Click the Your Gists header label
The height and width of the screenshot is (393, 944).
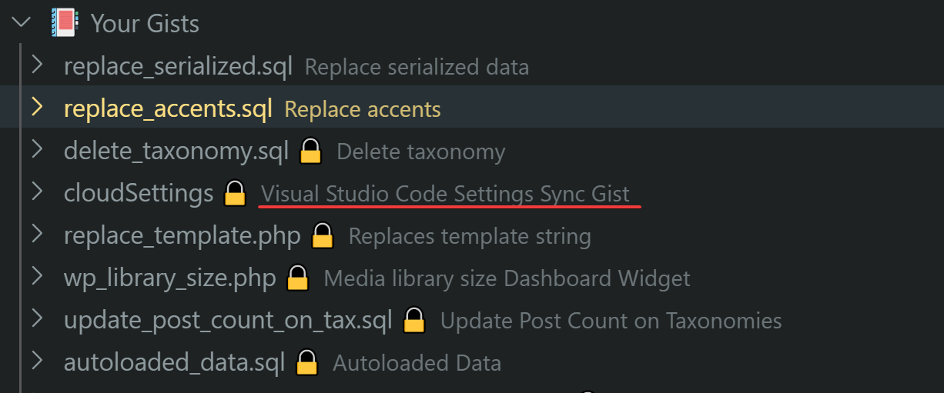tap(145, 24)
